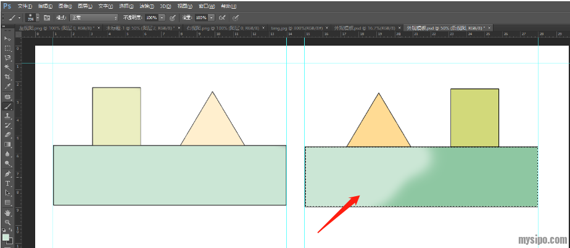Select the Hand tool
Screen dimensions: 570x248
coord(8,212)
